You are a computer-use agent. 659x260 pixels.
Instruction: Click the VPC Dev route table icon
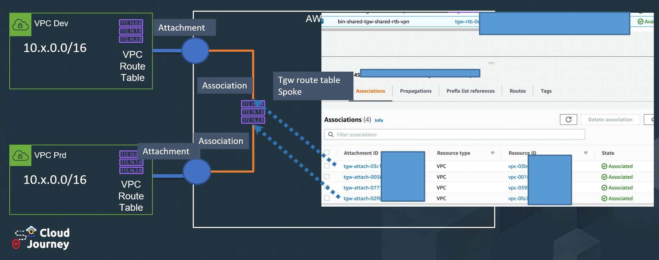pyautogui.click(x=131, y=31)
